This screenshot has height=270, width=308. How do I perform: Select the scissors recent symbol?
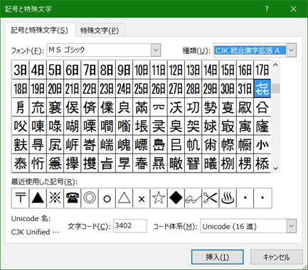tap(211, 198)
